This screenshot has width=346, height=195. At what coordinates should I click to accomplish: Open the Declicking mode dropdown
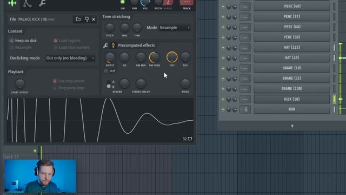(x=70, y=58)
